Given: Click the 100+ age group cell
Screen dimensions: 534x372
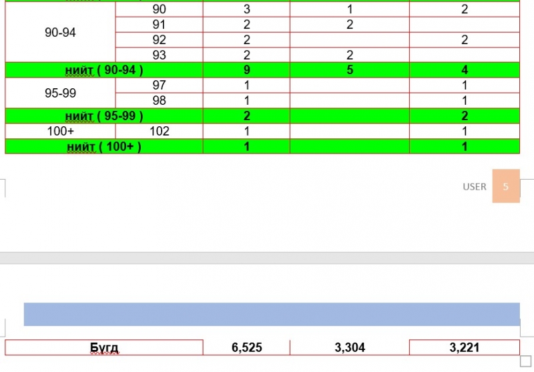Looking at the screenshot, I should pos(60,131).
